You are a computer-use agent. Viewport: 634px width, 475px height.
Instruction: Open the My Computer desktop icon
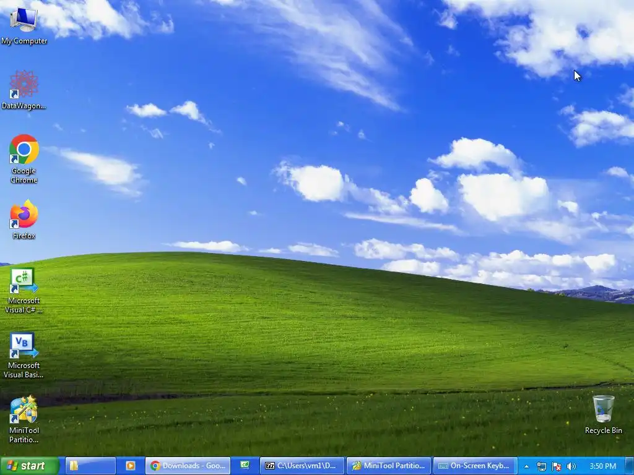24,26
